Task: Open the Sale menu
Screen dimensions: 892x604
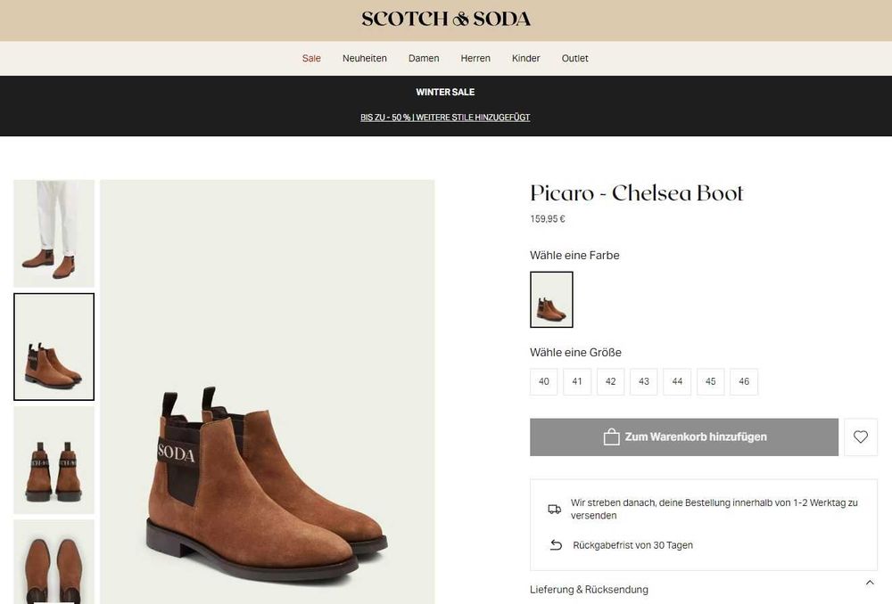Action: coord(311,59)
